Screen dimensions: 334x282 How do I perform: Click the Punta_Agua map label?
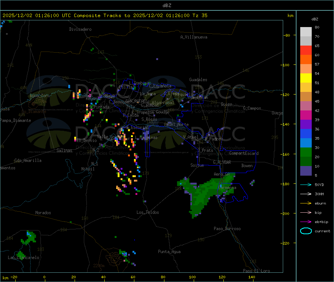pos(169,252)
